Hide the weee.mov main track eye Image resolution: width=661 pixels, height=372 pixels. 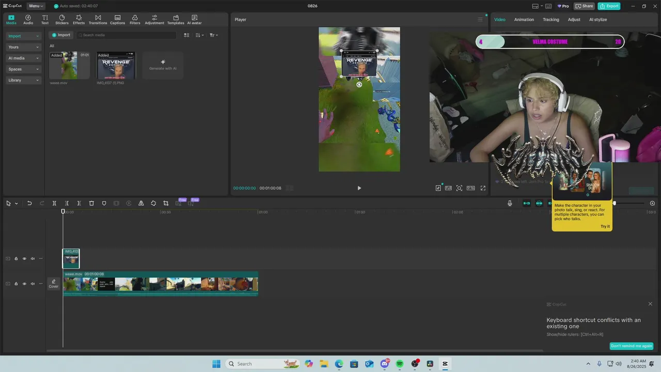pyautogui.click(x=24, y=284)
